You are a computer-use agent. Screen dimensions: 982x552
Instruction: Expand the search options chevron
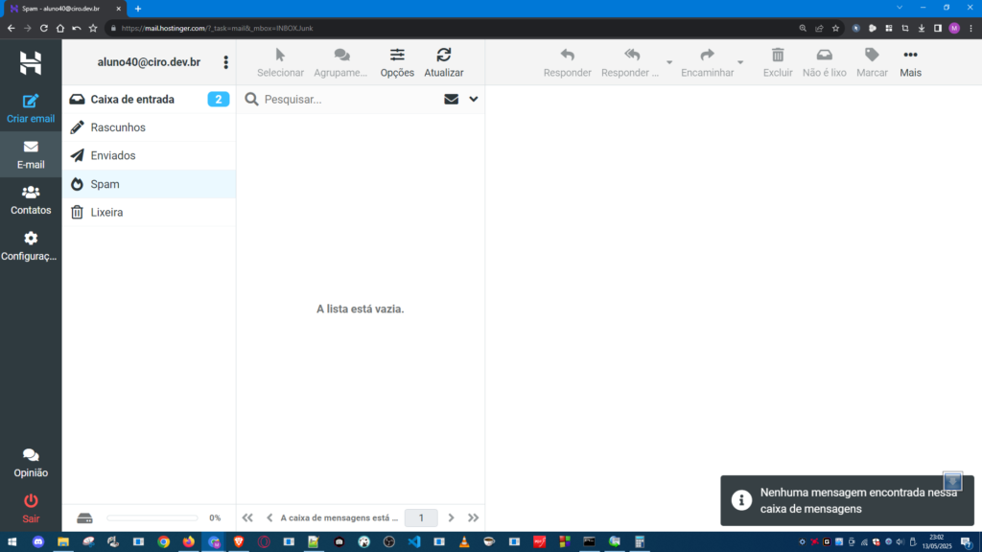point(474,99)
